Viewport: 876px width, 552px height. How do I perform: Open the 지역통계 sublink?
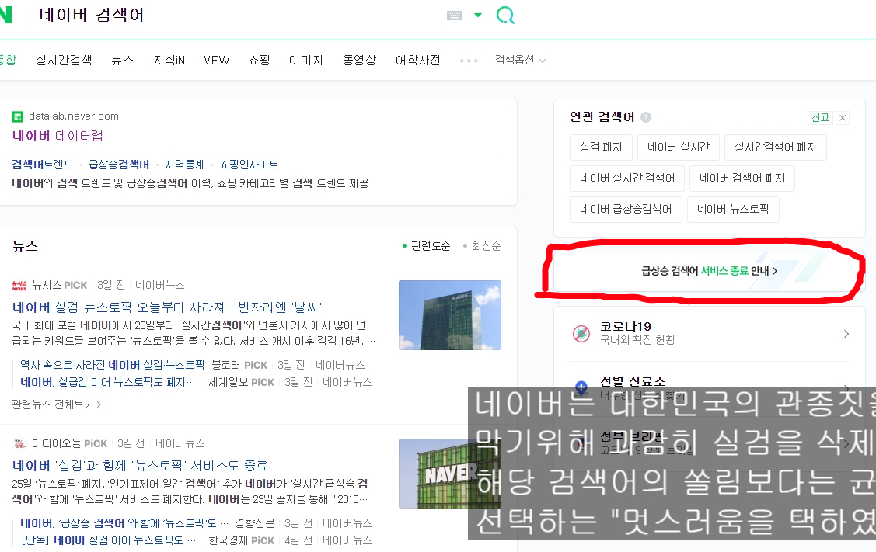(183, 165)
